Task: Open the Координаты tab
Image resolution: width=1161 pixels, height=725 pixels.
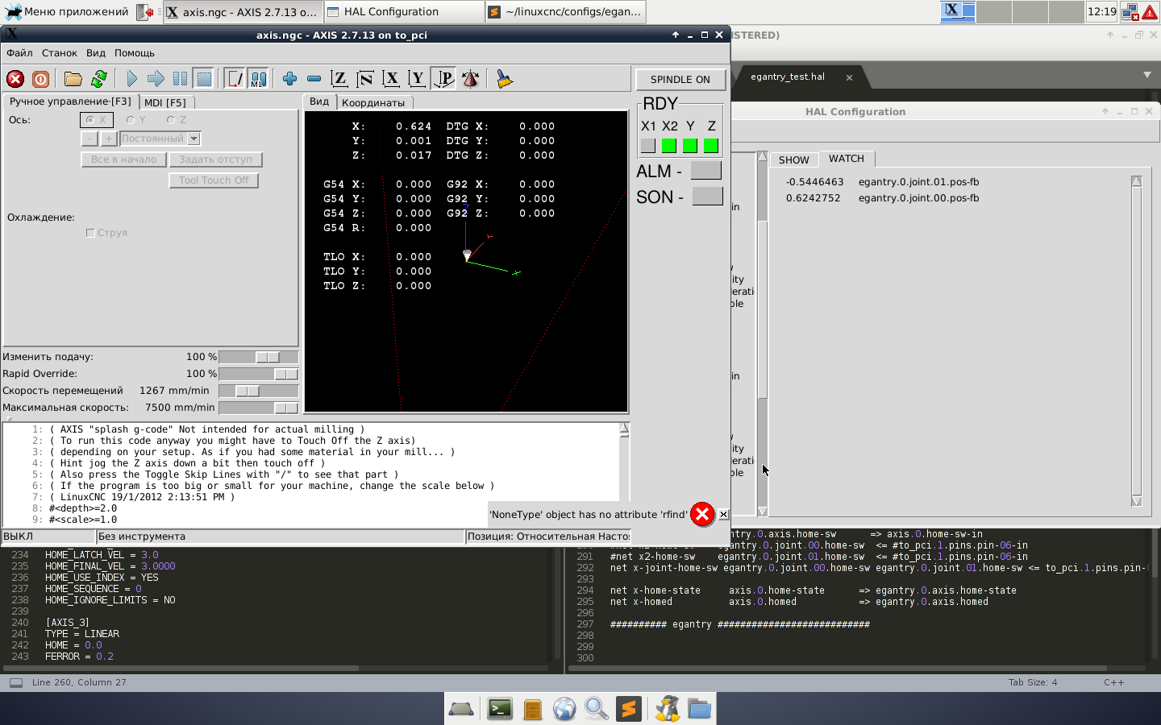Action: click(x=372, y=103)
